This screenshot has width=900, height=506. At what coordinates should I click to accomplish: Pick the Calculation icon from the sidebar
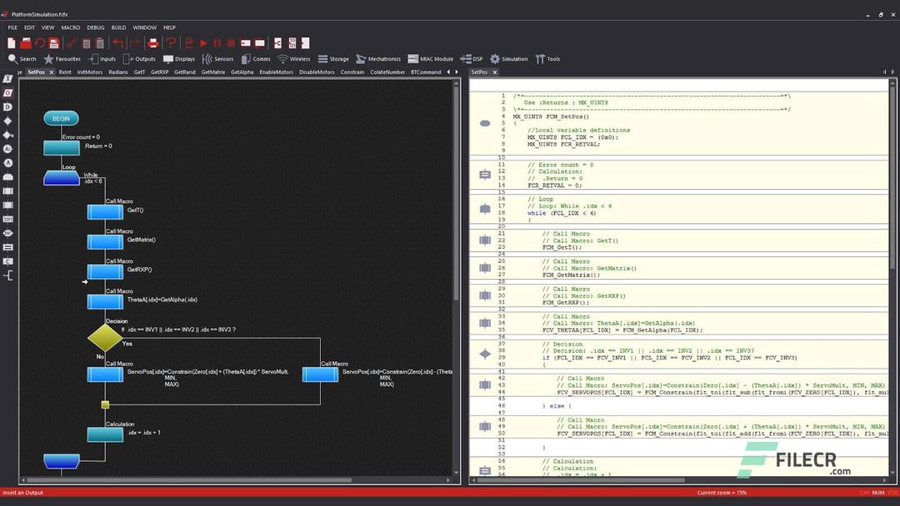pos(7,246)
